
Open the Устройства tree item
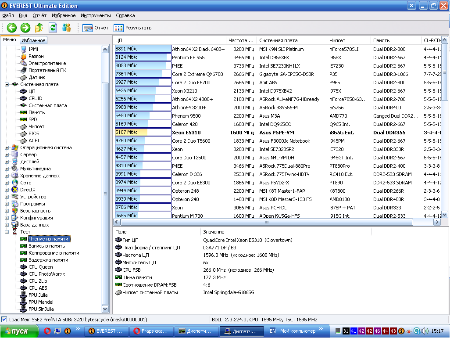(x=33, y=197)
